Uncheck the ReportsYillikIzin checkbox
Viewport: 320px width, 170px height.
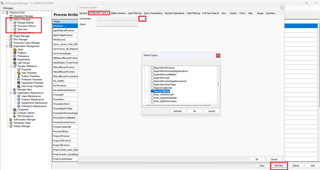pyautogui.click(x=152, y=91)
